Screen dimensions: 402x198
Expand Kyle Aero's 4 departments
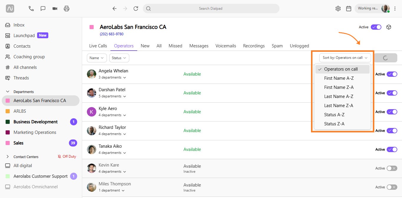click(112, 115)
